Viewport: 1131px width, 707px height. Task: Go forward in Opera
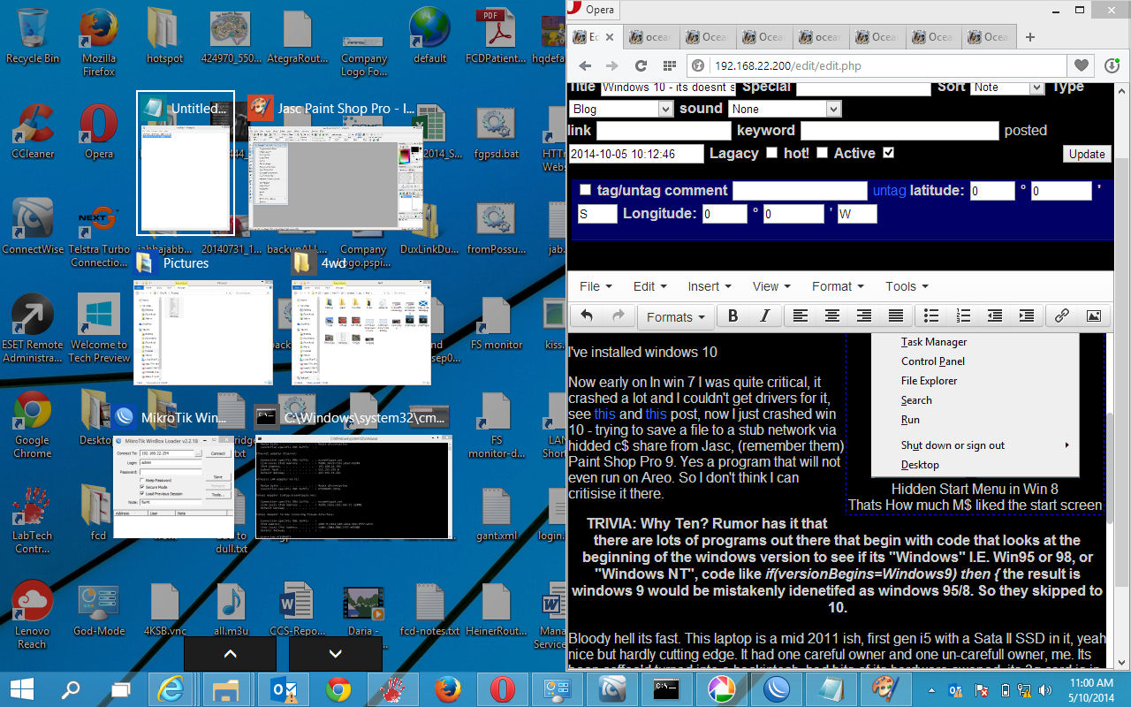(611, 65)
